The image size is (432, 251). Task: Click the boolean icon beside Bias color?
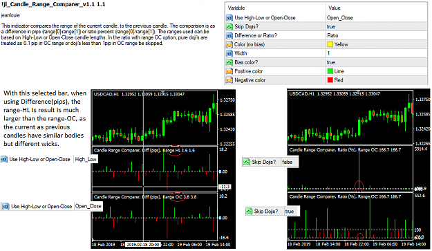point(229,62)
